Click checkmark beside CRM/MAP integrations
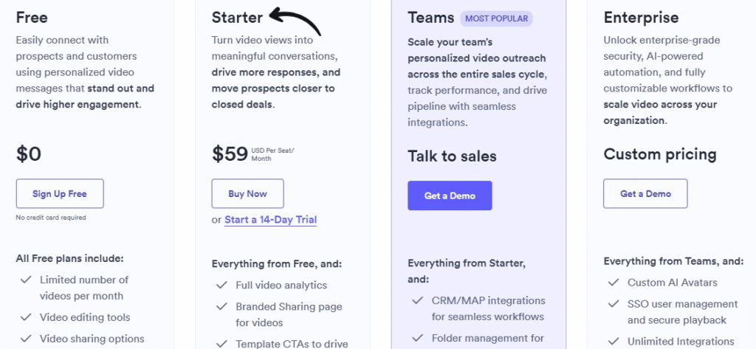This screenshot has height=349, width=756. tap(418, 300)
